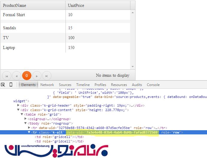Go to last page pager icon
This screenshot has width=207, height=158.
(x=47, y=76)
